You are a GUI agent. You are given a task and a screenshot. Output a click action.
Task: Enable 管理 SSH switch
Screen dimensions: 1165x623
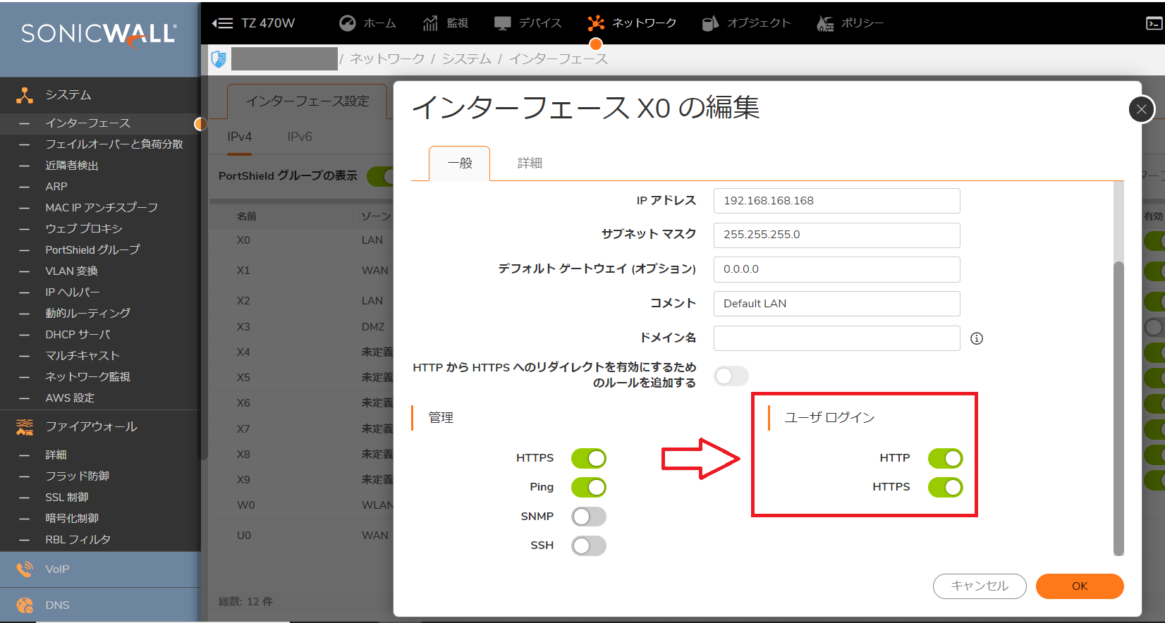coord(589,545)
